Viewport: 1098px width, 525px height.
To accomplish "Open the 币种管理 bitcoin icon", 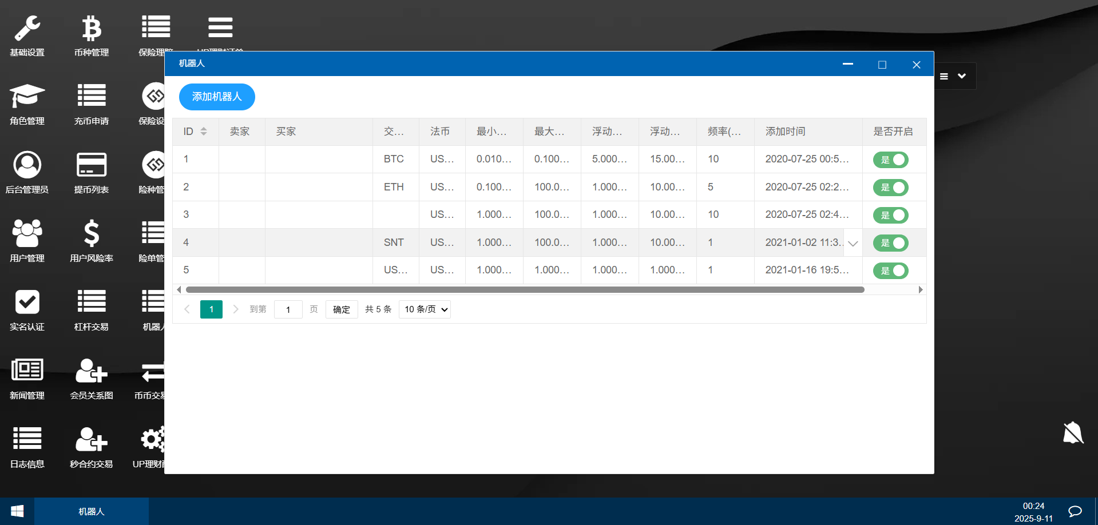I will pos(92,29).
